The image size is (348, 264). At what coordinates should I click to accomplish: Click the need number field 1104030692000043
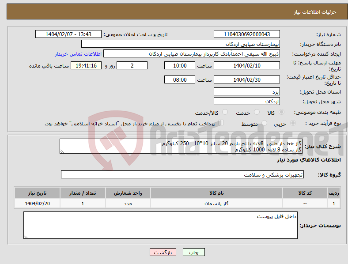coord(247,34)
